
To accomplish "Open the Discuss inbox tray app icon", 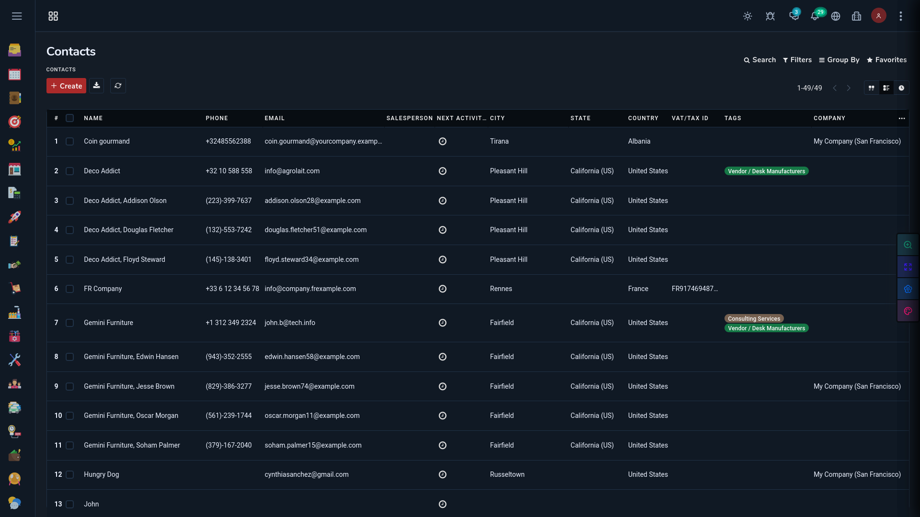I will (x=14, y=50).
